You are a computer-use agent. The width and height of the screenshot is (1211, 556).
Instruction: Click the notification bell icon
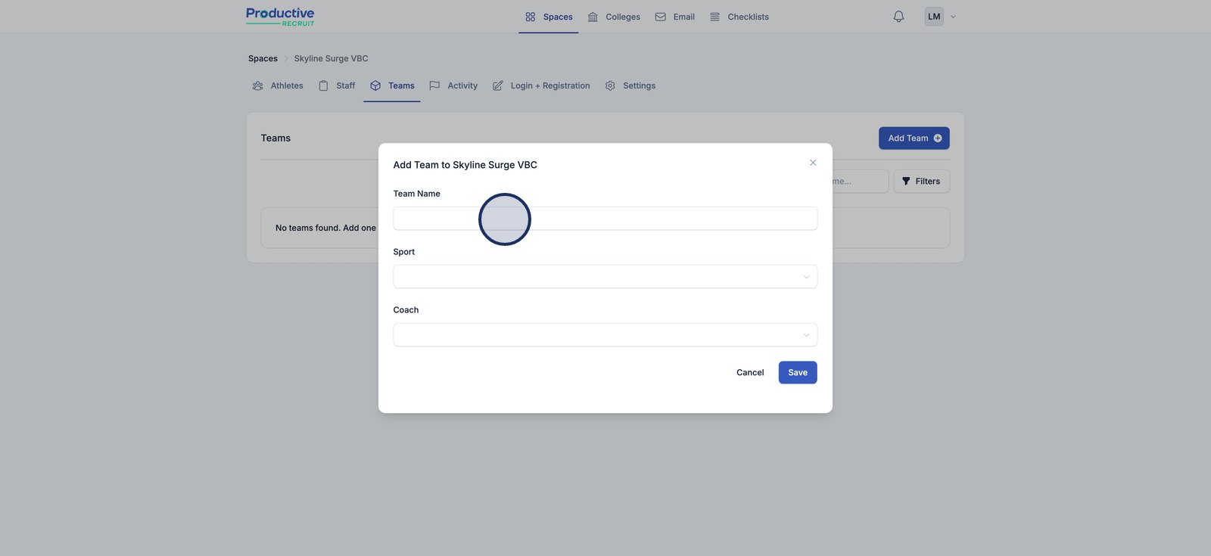[898, 17]
